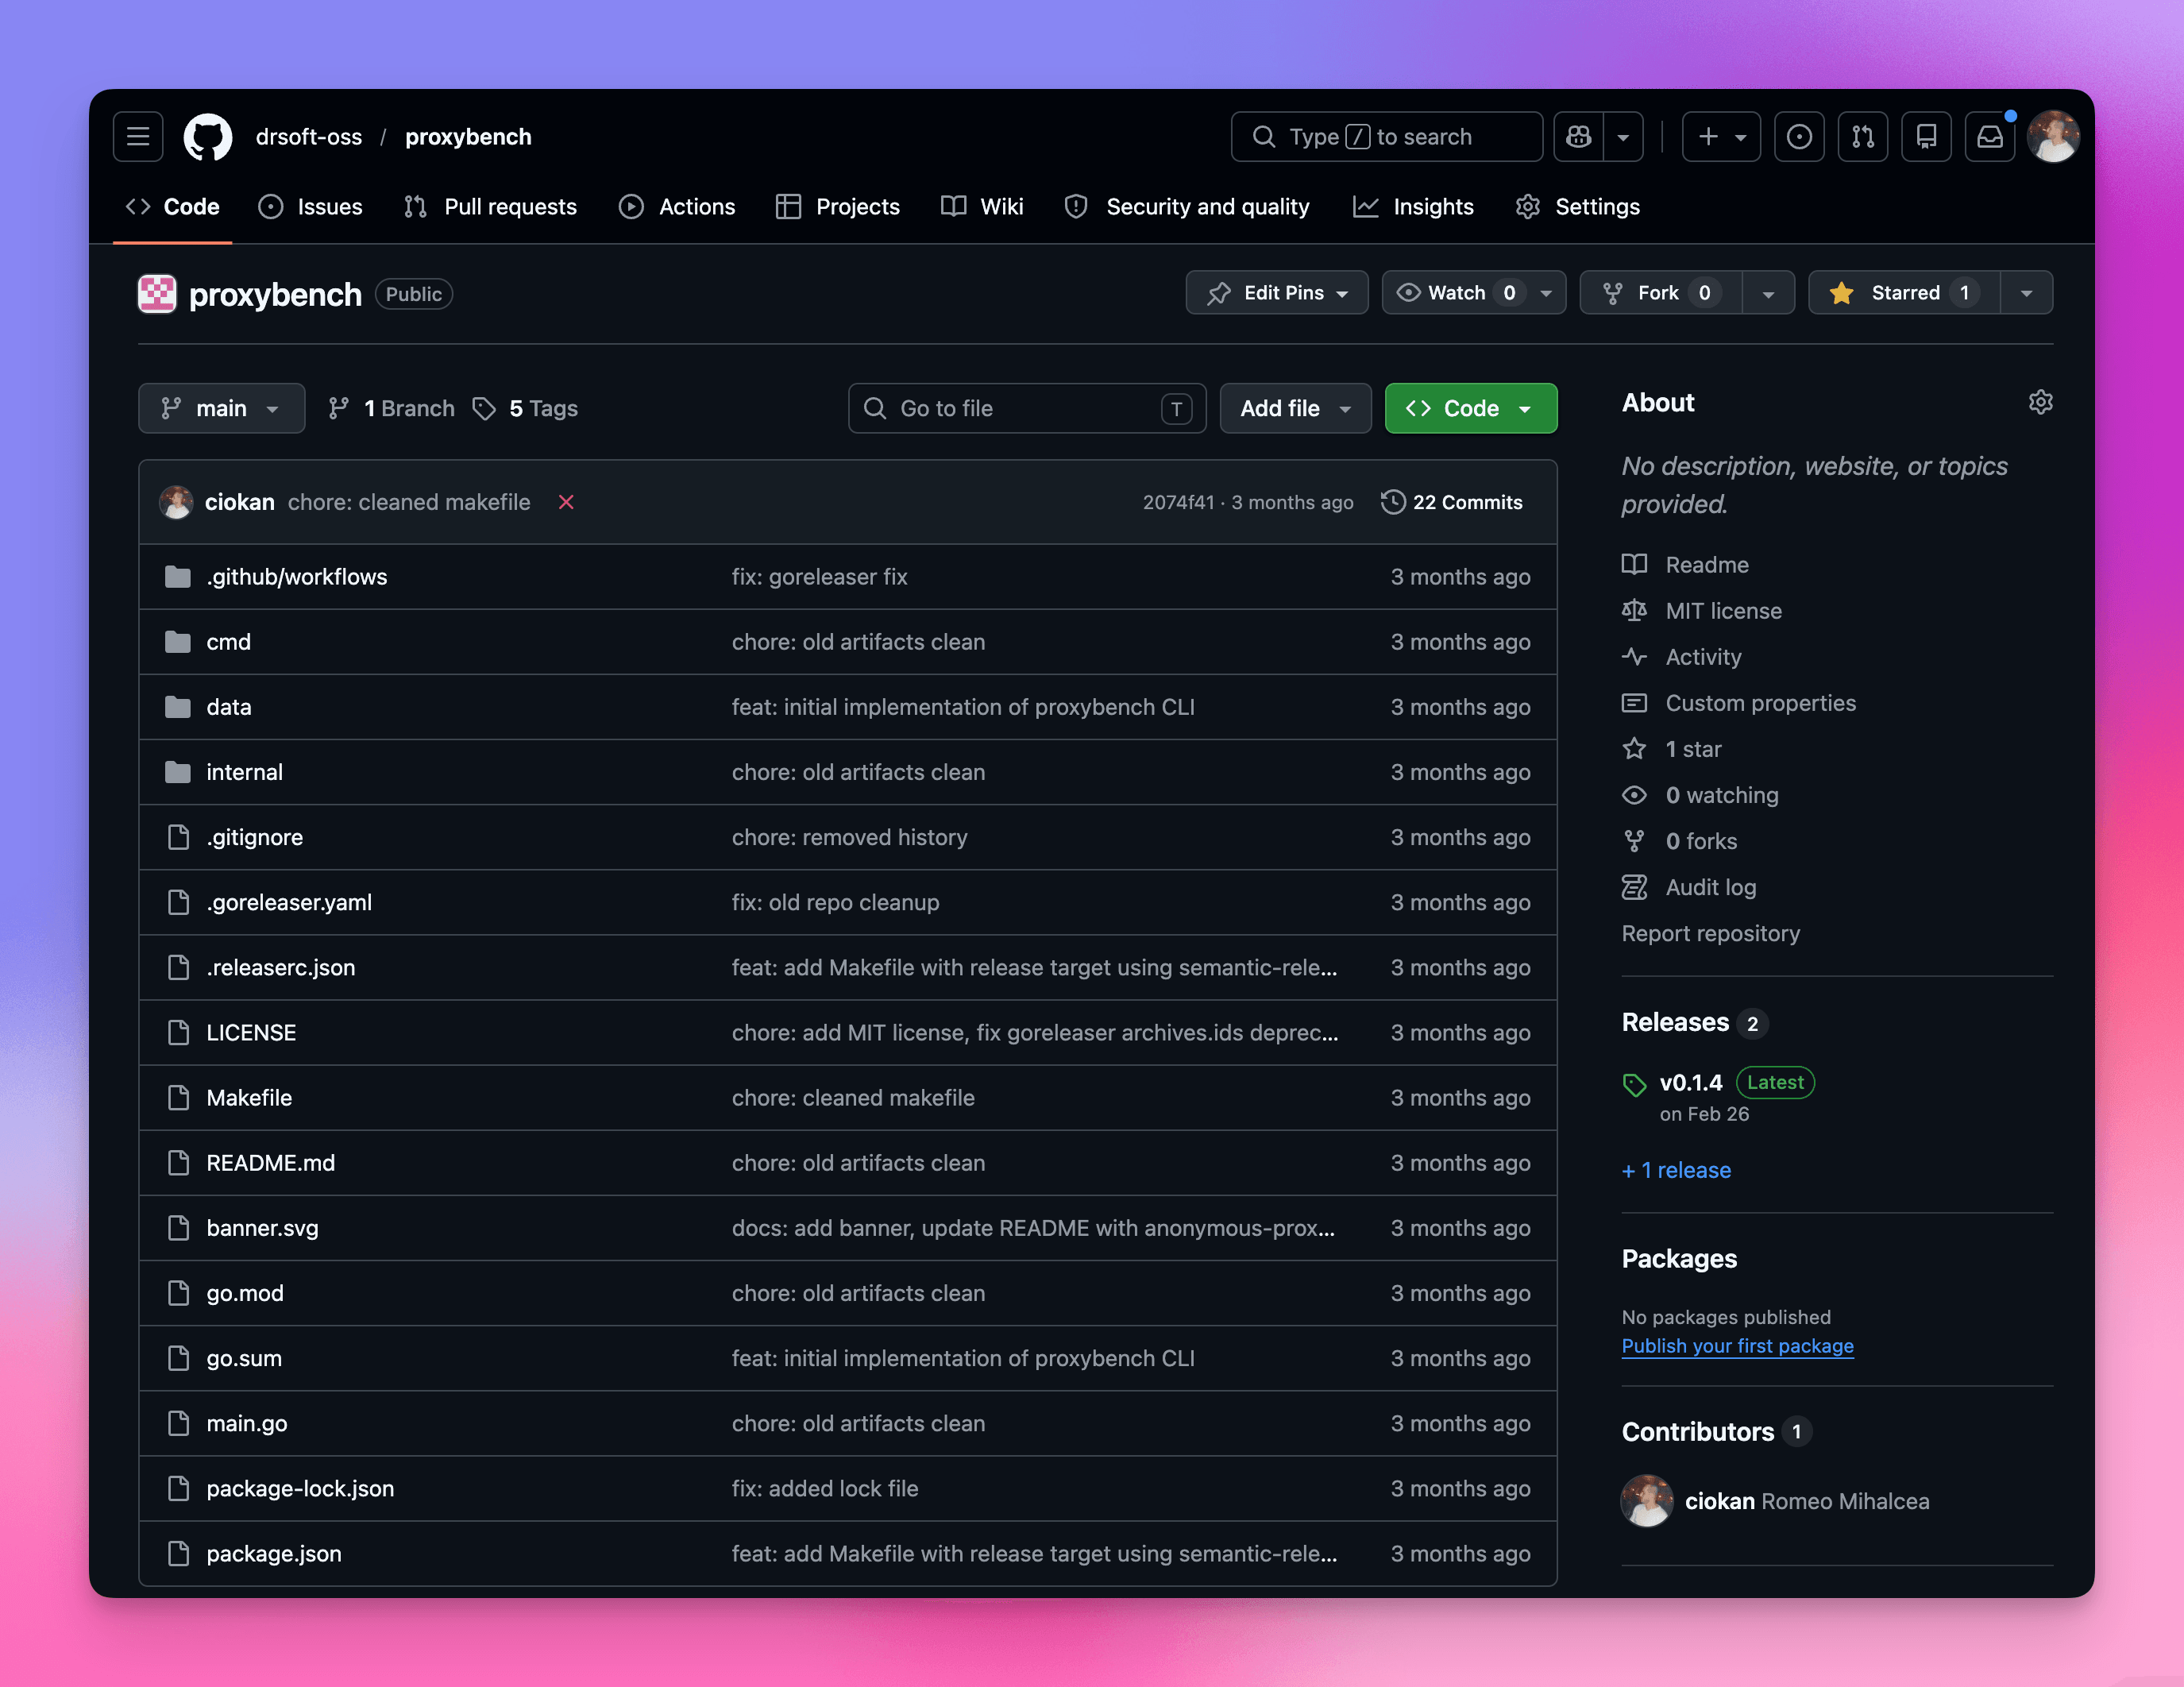Click Report repository link

point(1710,933)
